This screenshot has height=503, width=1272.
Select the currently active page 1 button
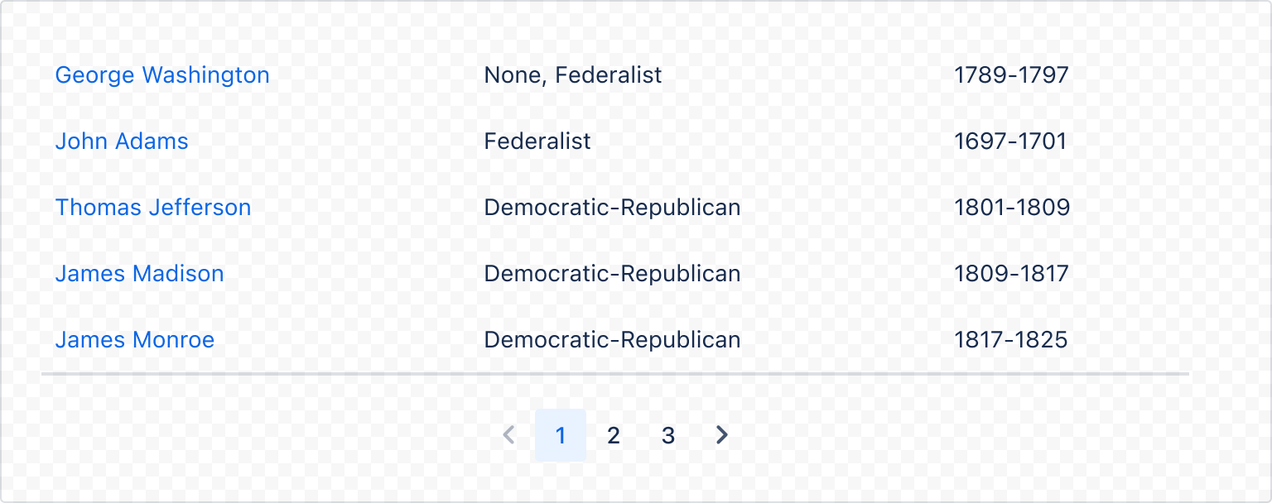pos(561,434)
